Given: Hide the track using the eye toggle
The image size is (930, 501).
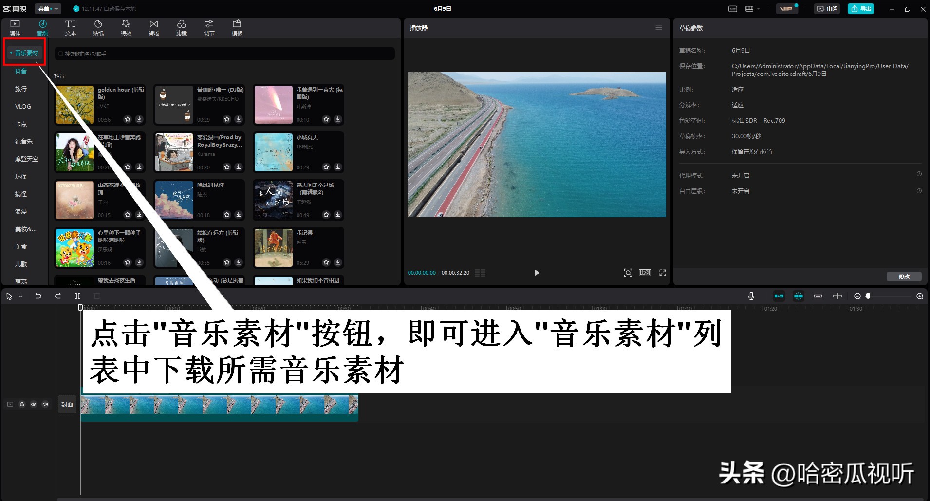Looking at the screenshot, I should (33, 404).
